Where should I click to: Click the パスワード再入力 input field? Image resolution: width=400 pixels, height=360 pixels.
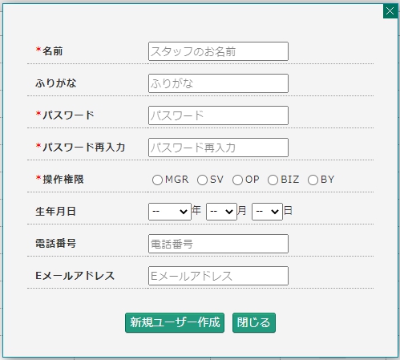coord(218,148)
